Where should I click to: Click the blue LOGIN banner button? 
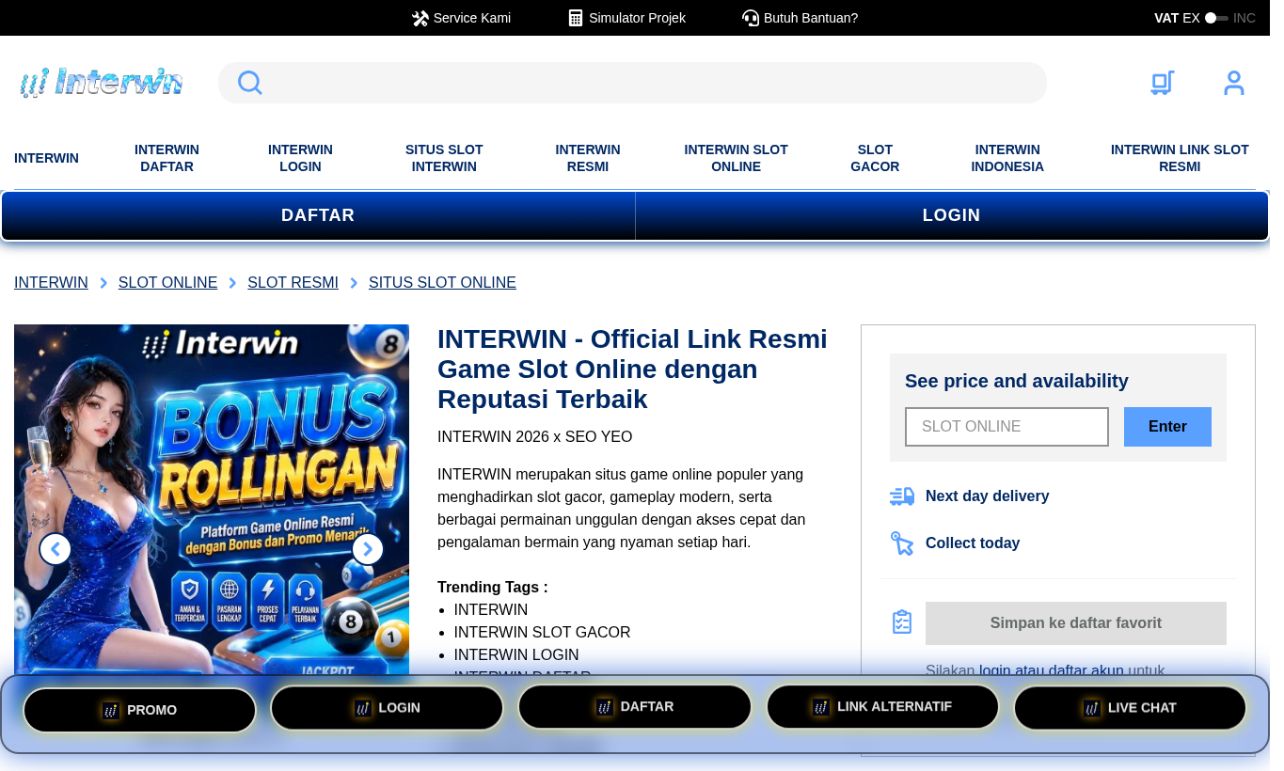click(952, 215)
